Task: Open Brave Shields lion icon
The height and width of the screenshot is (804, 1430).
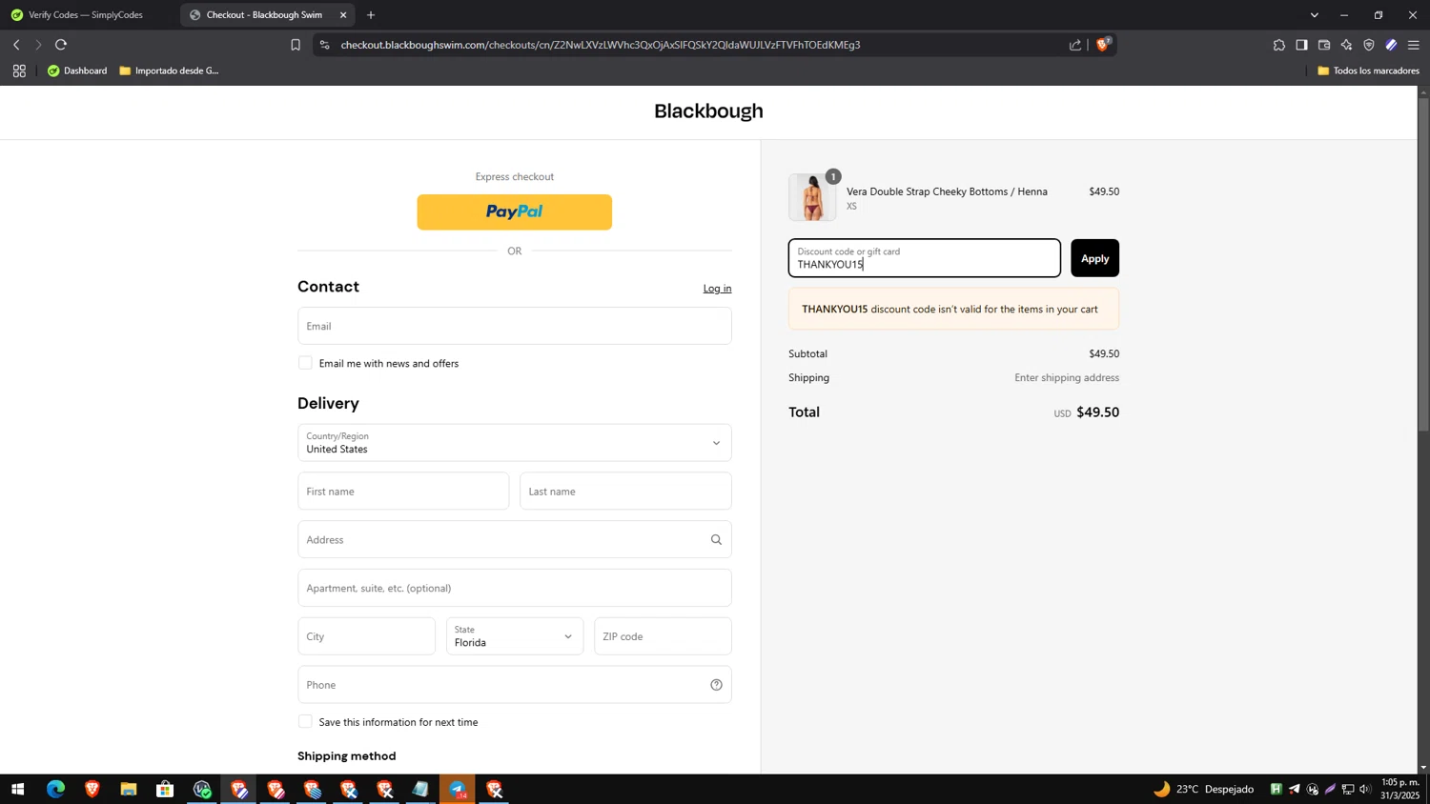Action: tap(1103, 45)
